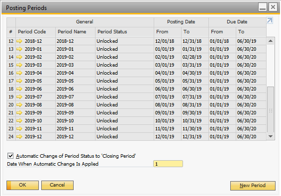
Task: Open link arrow for period 2019-09
Action: [19, 113]
